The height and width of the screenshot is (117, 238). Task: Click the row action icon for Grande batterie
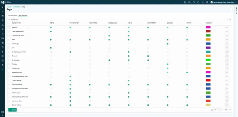pos(227,105)
